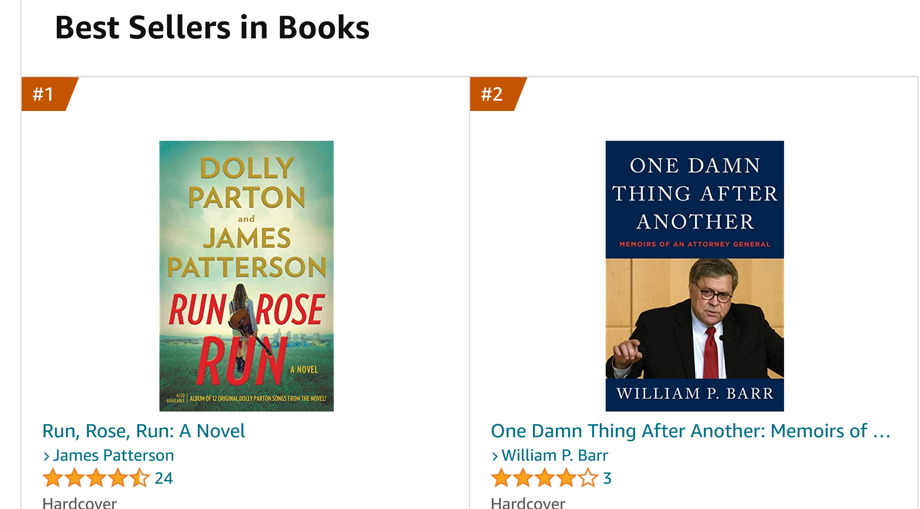
Task: Click the 'Best Sellers in Books' heading
Action: (x=212, y=28)
